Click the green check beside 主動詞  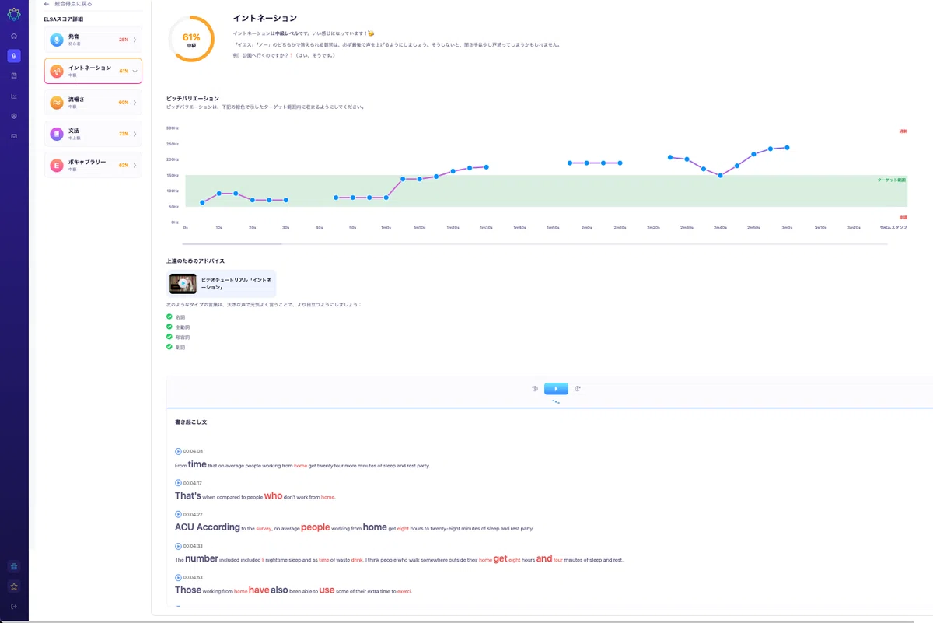pos(169,327)
